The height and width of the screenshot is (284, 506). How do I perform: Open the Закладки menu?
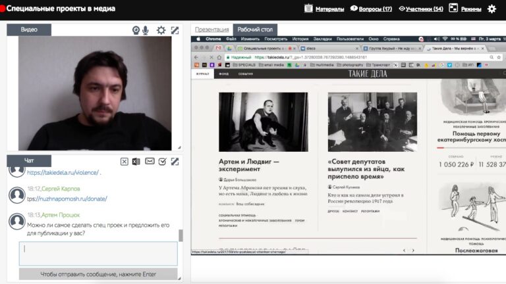[322, 39]
